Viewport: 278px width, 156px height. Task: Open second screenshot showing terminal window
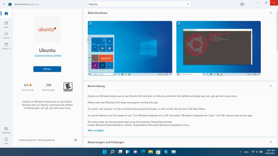[x=218, y=48]
